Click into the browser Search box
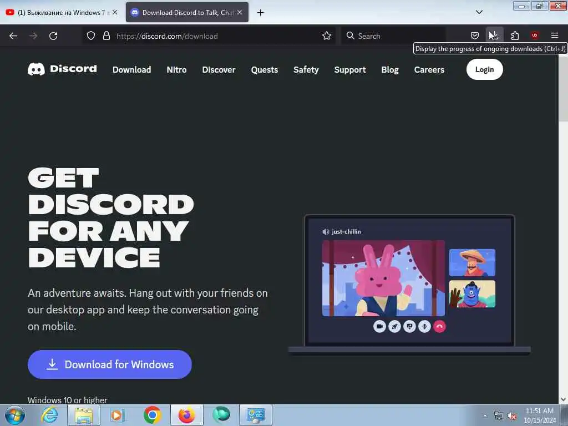This screenshot has width=568, height=426. click(393, 36)
